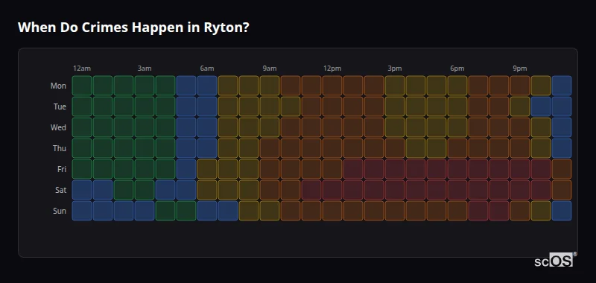Click the Friday 9am heatmap cell

coord(270,169)
